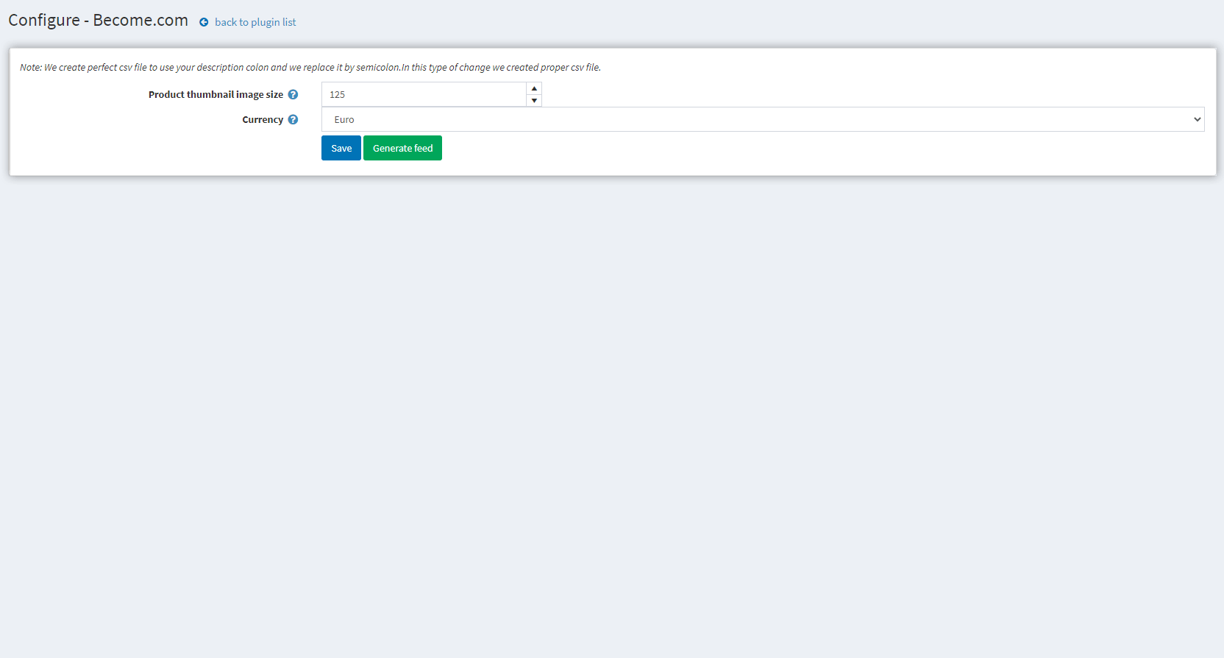Decrease thumbnail image size with down arrow
Screen dimensions: 1224x658
(x=534, y=101)
